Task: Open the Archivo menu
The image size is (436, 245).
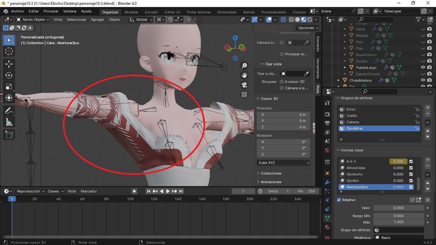Action: pos(17,11)
